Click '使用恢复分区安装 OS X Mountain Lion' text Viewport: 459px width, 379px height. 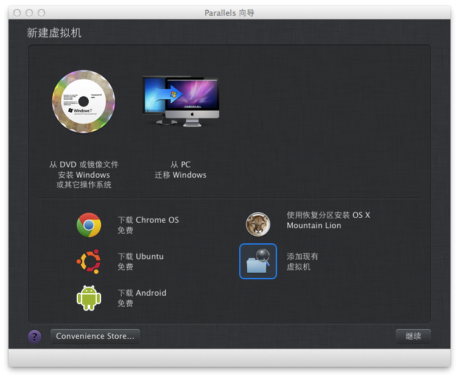328,220
